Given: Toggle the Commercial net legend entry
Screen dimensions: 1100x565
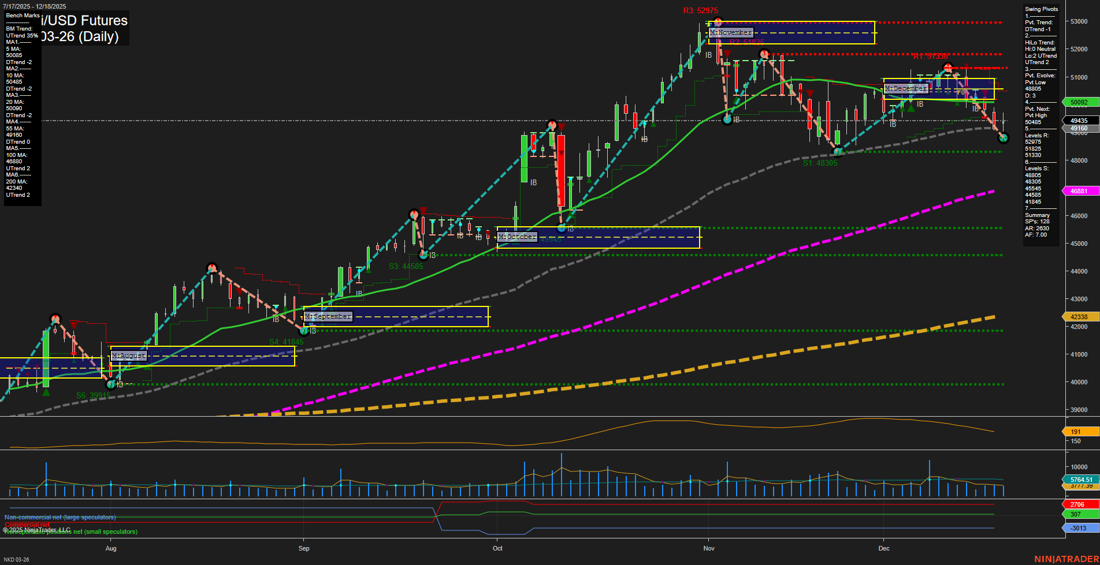Looking at the screenshot, I should pyautogui.click(x=27, y=525).
